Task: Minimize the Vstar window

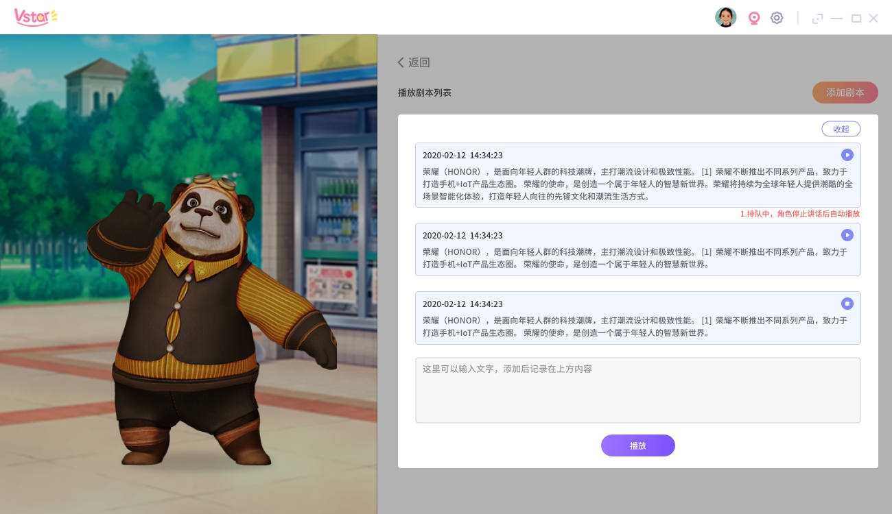Action: pyautogui.click(x=836, y=19)
